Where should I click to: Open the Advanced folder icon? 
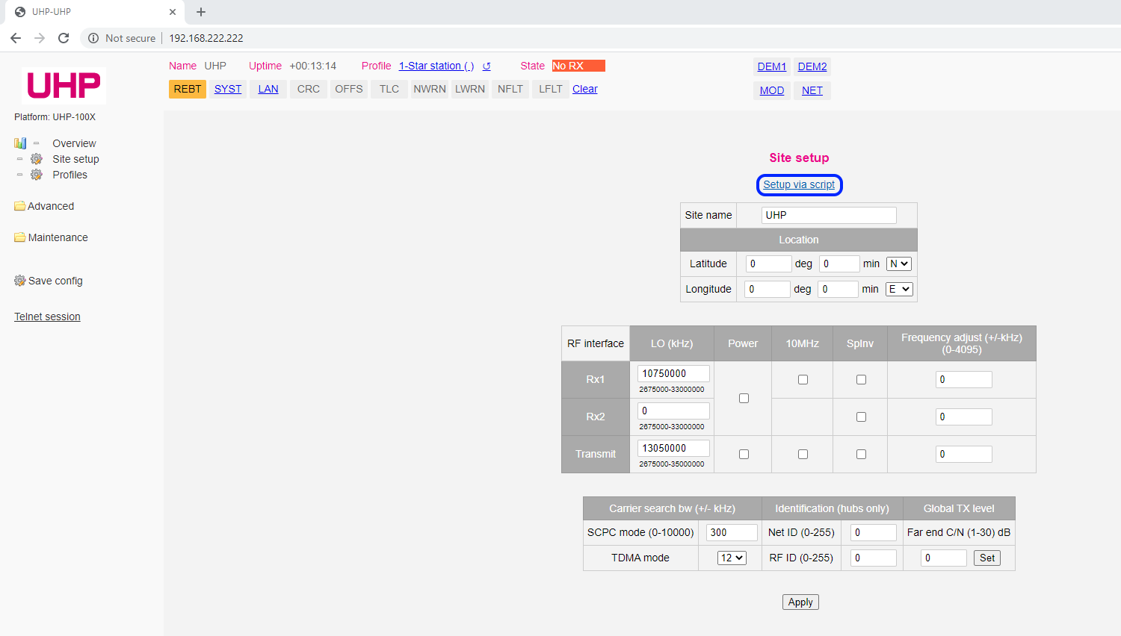(x=20, y=206)
